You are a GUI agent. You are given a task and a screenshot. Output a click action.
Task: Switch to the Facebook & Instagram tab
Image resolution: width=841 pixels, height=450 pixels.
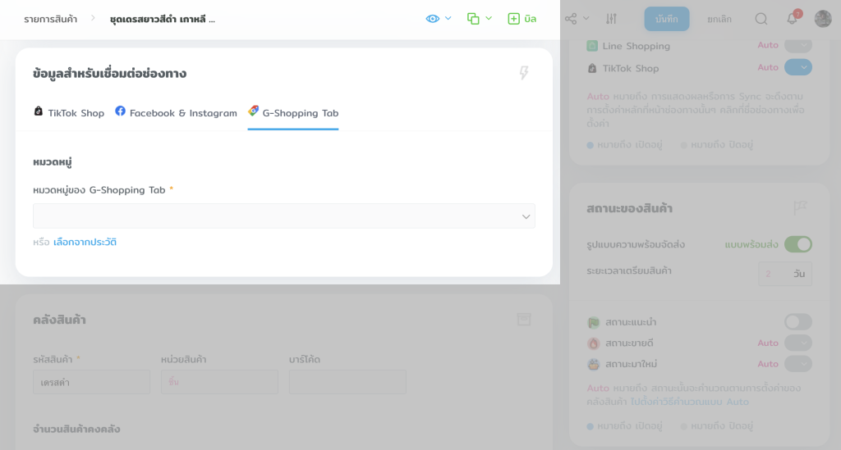[x=176, y=113]
